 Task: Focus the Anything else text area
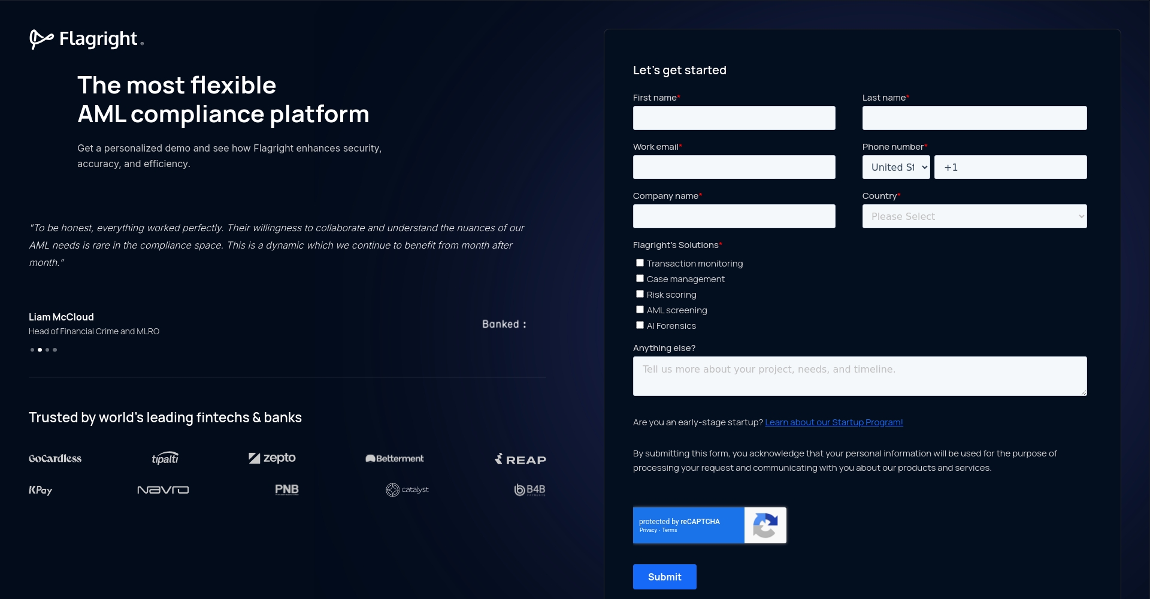click(x=860, y=376)
